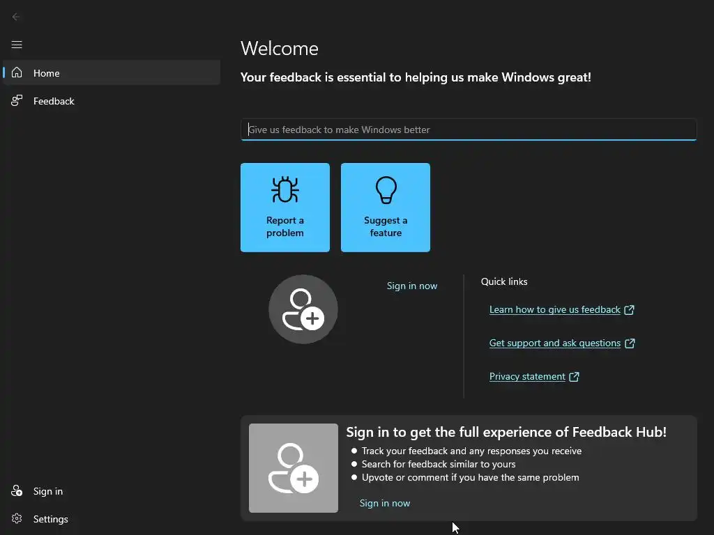Open Learn how to give us feedback link
The height and width of the screenshot is (535, 714).
(562, 310)
